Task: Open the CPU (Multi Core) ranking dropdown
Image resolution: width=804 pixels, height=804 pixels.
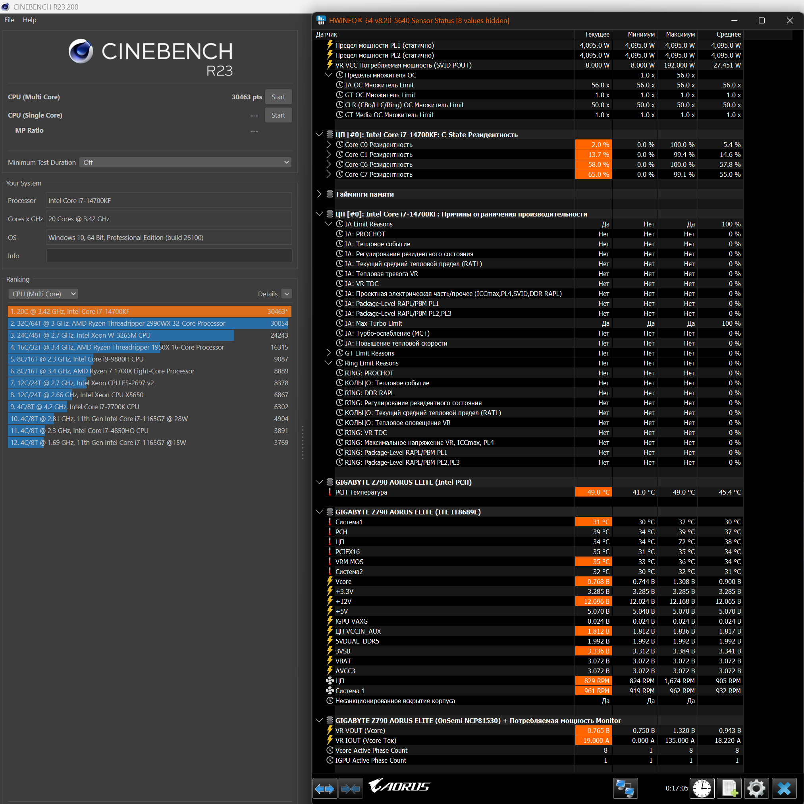Action: pos(43,294)
